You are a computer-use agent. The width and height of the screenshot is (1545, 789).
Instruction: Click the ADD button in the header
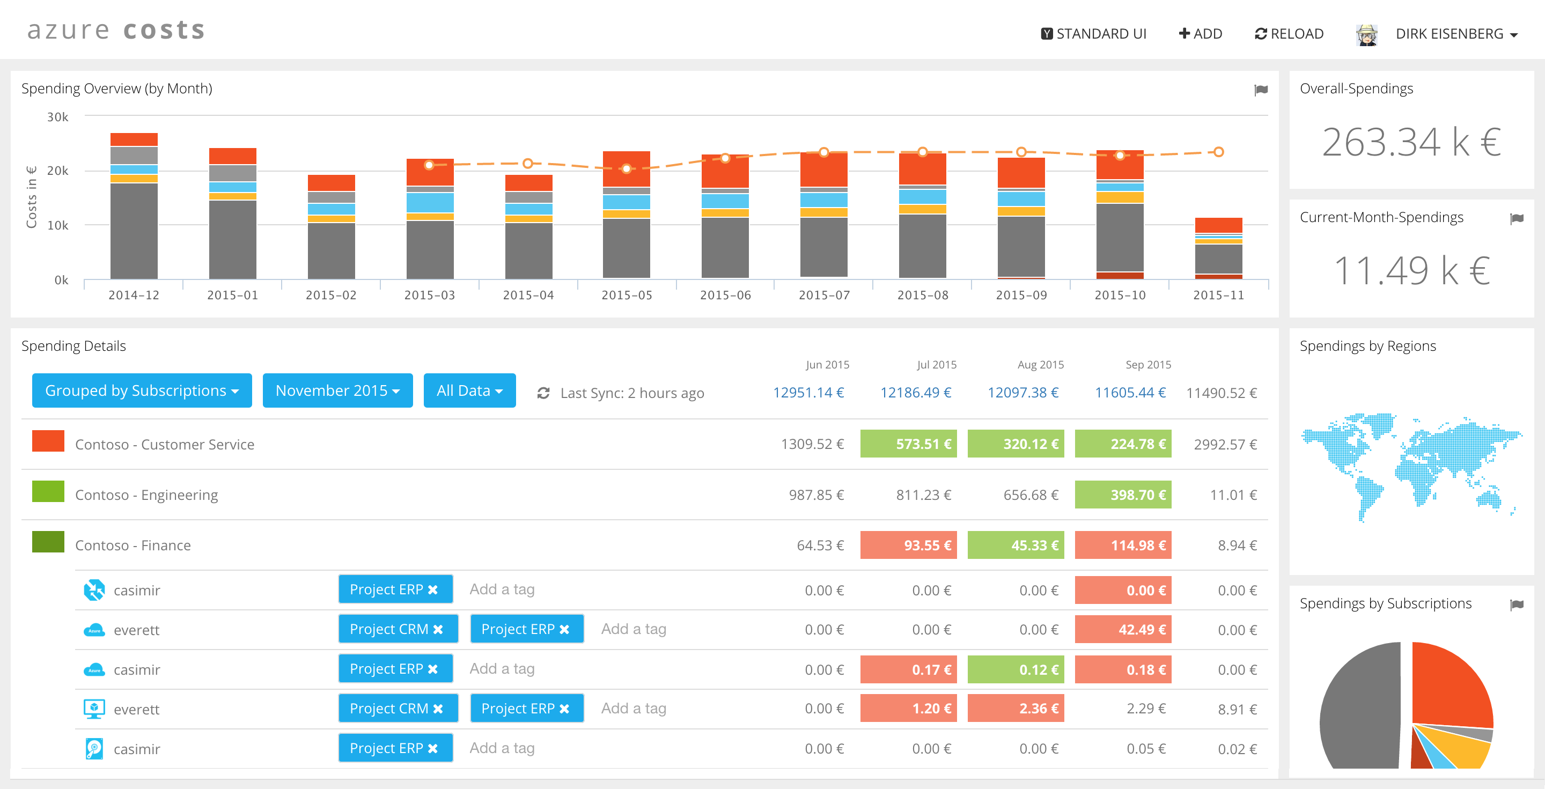(1200, 34)
